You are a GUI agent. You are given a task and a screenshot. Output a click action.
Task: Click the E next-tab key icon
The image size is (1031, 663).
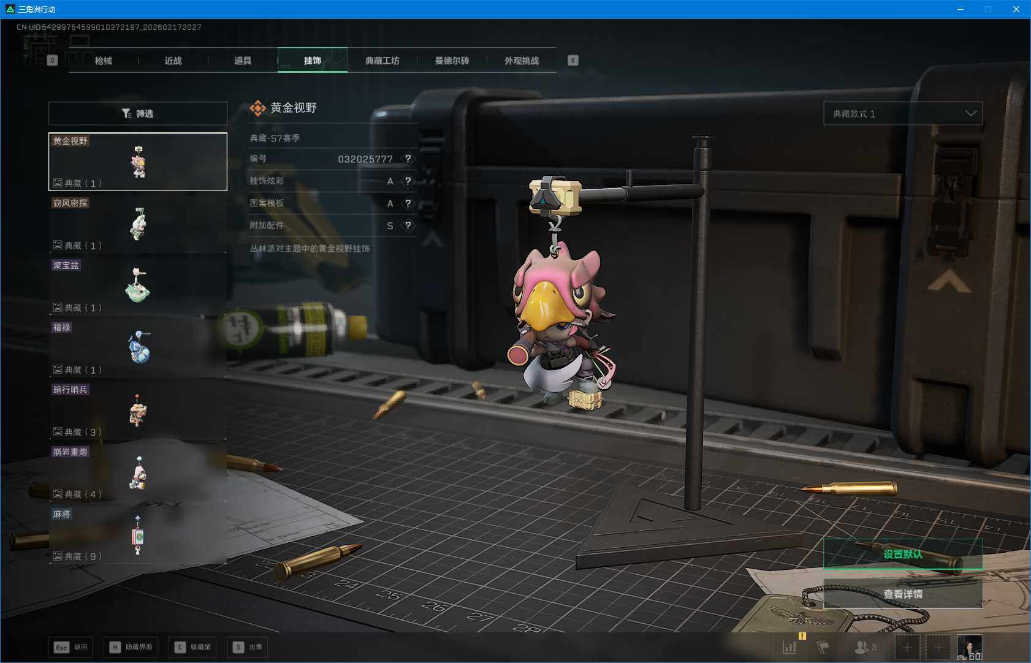point(573,61)
